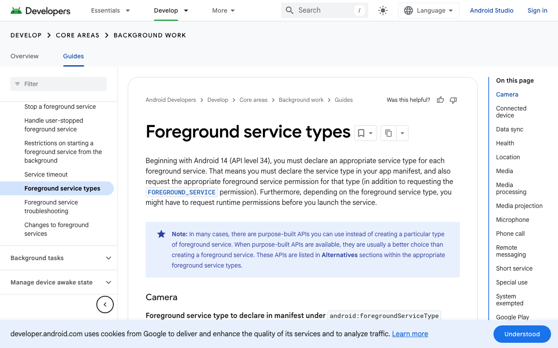Click the Sign in link
The image size is (558, 348).
(x=537, y=10)
